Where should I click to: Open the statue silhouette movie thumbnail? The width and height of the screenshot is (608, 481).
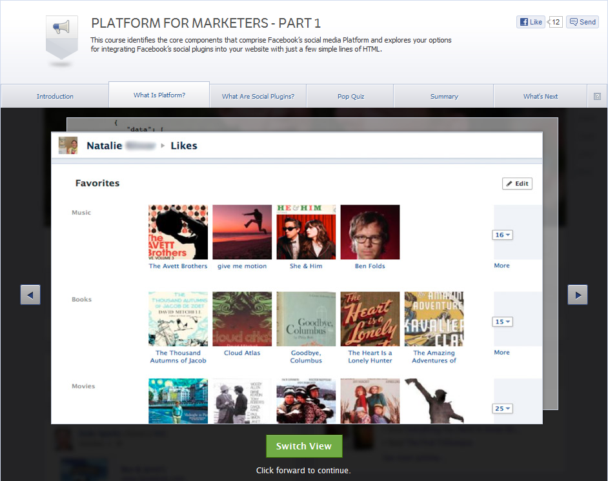(x=434, y=401)
